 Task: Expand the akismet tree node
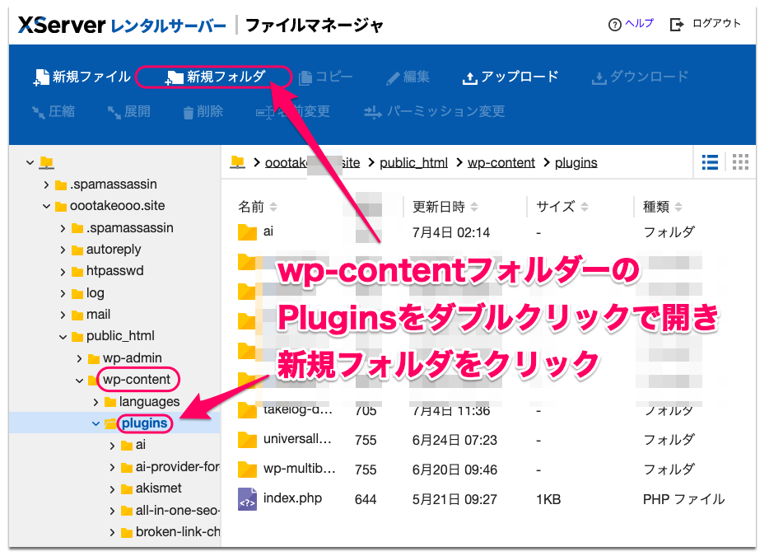click(x=112, y=489)
